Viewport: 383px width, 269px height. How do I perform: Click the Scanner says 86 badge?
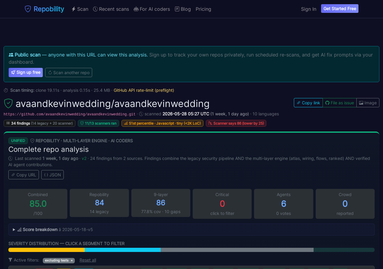click(x=236, y=123)
